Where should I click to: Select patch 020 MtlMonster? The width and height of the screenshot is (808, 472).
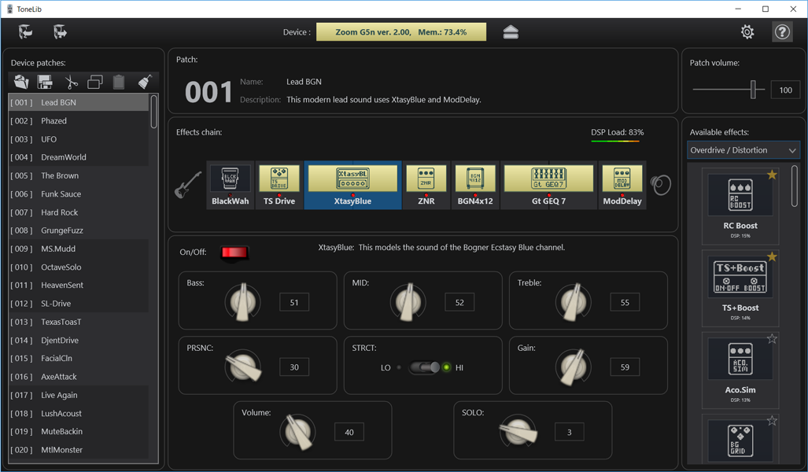(79, 450)
